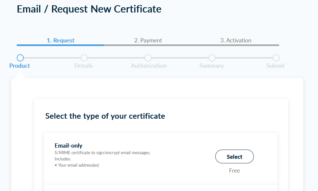
Task: Switch to the '2. Payment' stage tab
Action: point(148,40)
